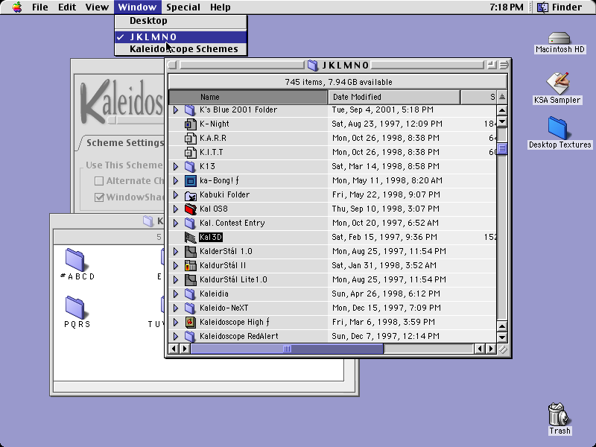Click the bottom scroll-down arrow of the list
Image resolution: width=596 pixels, height=447 pixels.
(x=501, y=337)
